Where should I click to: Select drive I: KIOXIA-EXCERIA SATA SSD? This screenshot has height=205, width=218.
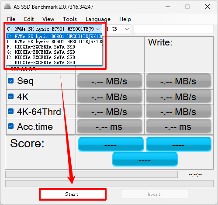pos(54,63)
